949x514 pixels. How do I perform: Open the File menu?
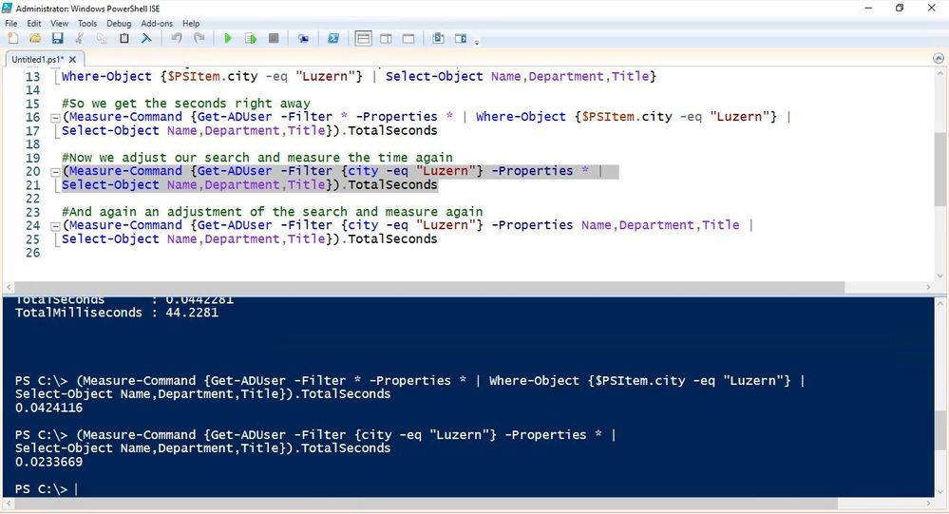pyautogui.click(x=10, y=23)
